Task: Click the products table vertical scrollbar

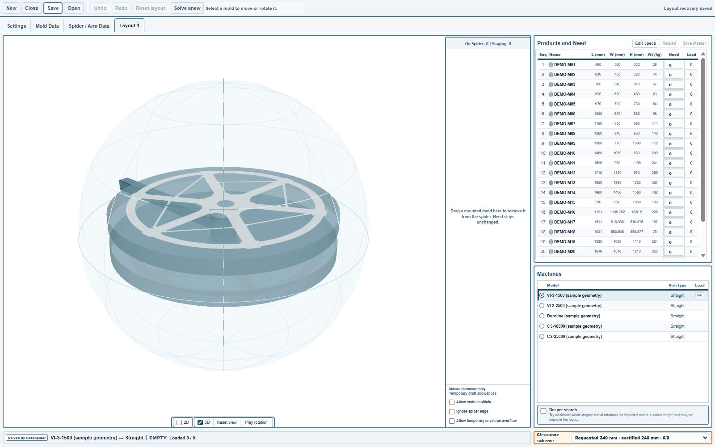Action: coord(703,139)
